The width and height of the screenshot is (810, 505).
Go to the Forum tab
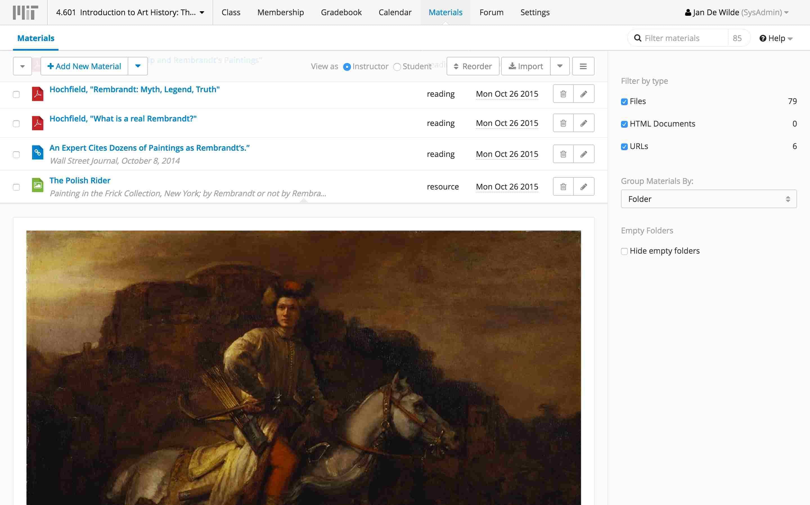(x=491, y=12)
